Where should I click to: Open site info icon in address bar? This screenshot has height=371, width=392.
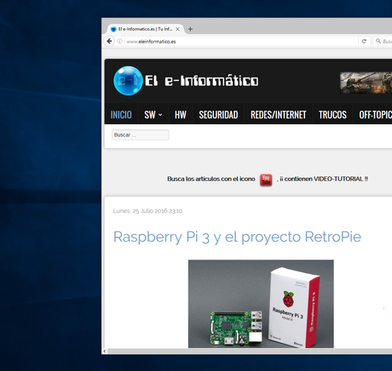tap(119, 42)
